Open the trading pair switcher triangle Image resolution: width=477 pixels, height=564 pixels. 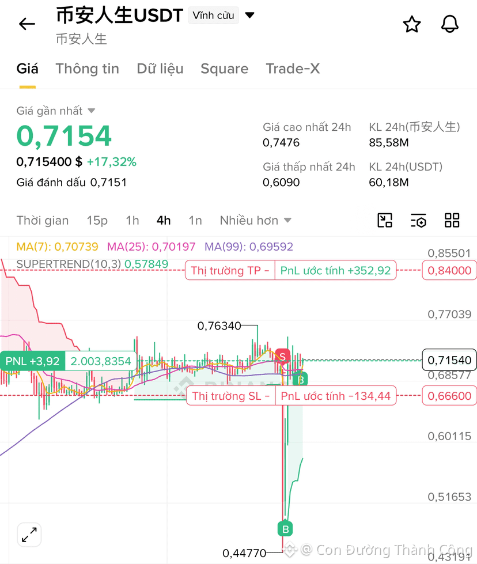pos(249,15)
